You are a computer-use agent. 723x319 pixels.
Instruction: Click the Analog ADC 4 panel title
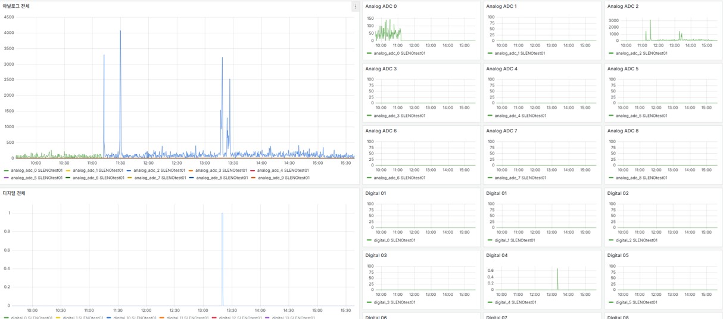point(501,69)
